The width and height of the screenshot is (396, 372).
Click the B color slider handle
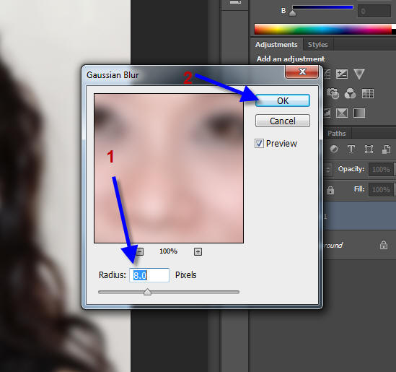[x=292, y=13]
